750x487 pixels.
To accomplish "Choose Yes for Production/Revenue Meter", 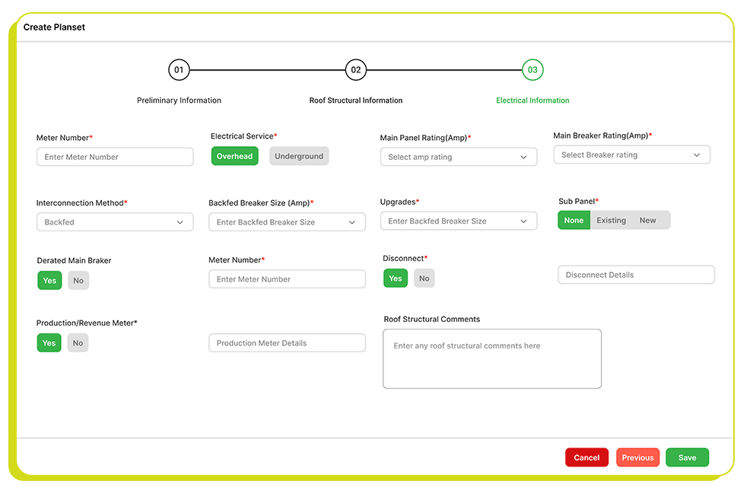I will coord(49,343).
